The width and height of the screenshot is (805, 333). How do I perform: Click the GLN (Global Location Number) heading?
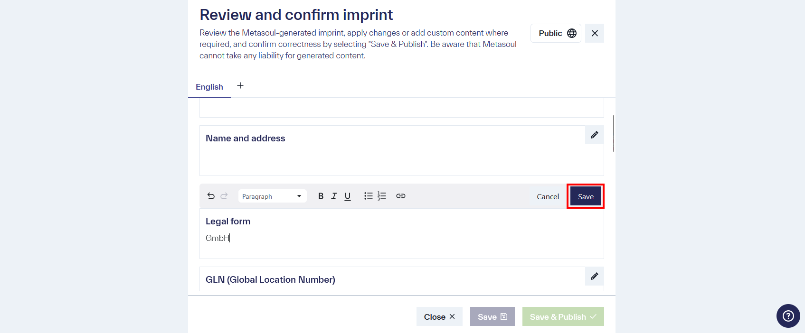pyautogui.click(x=270, y=279)
